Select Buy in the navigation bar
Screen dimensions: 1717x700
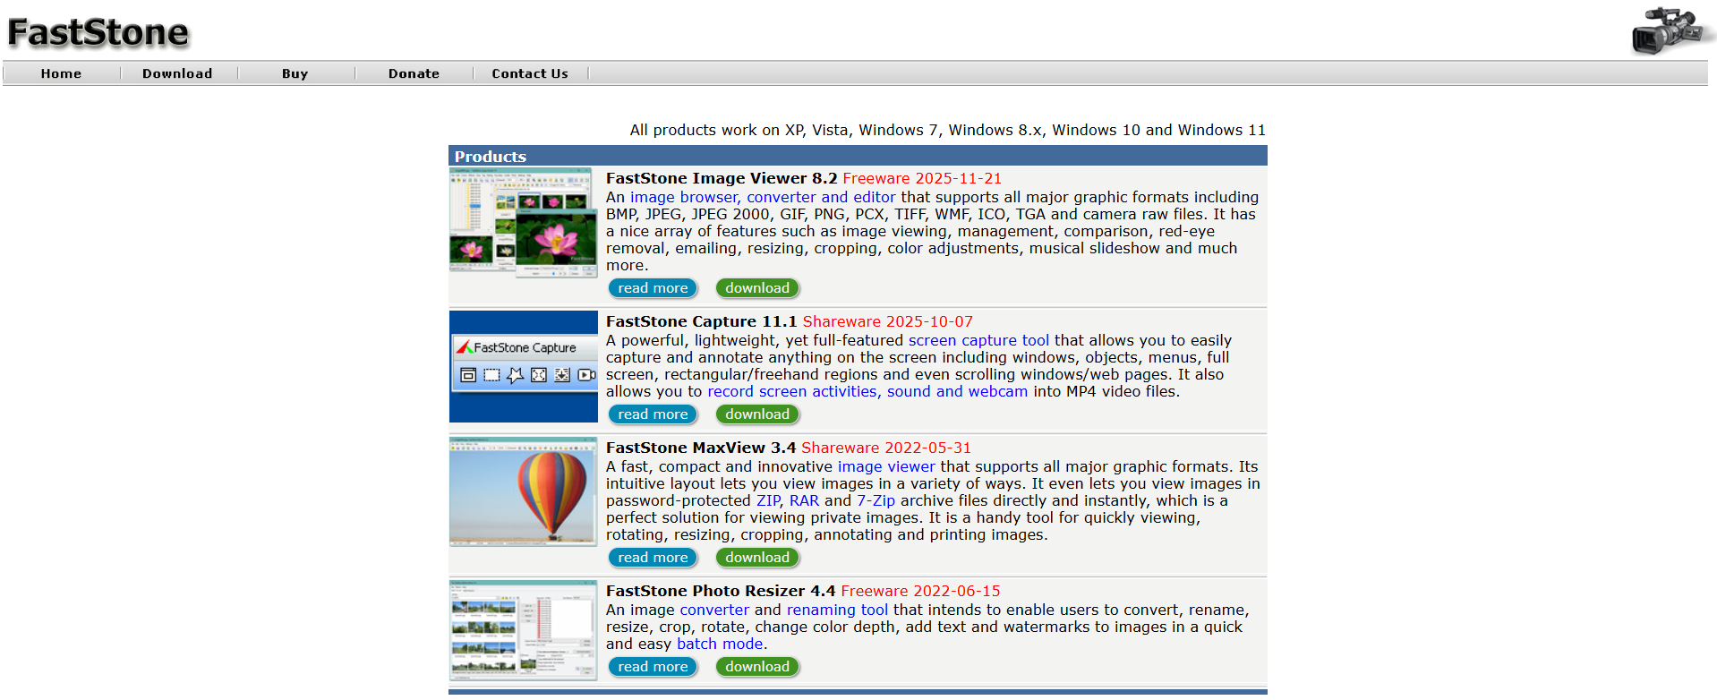click(x=295, y=73)
